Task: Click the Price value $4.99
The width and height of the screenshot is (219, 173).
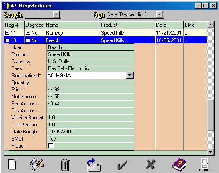Action: tap(90, 90)
